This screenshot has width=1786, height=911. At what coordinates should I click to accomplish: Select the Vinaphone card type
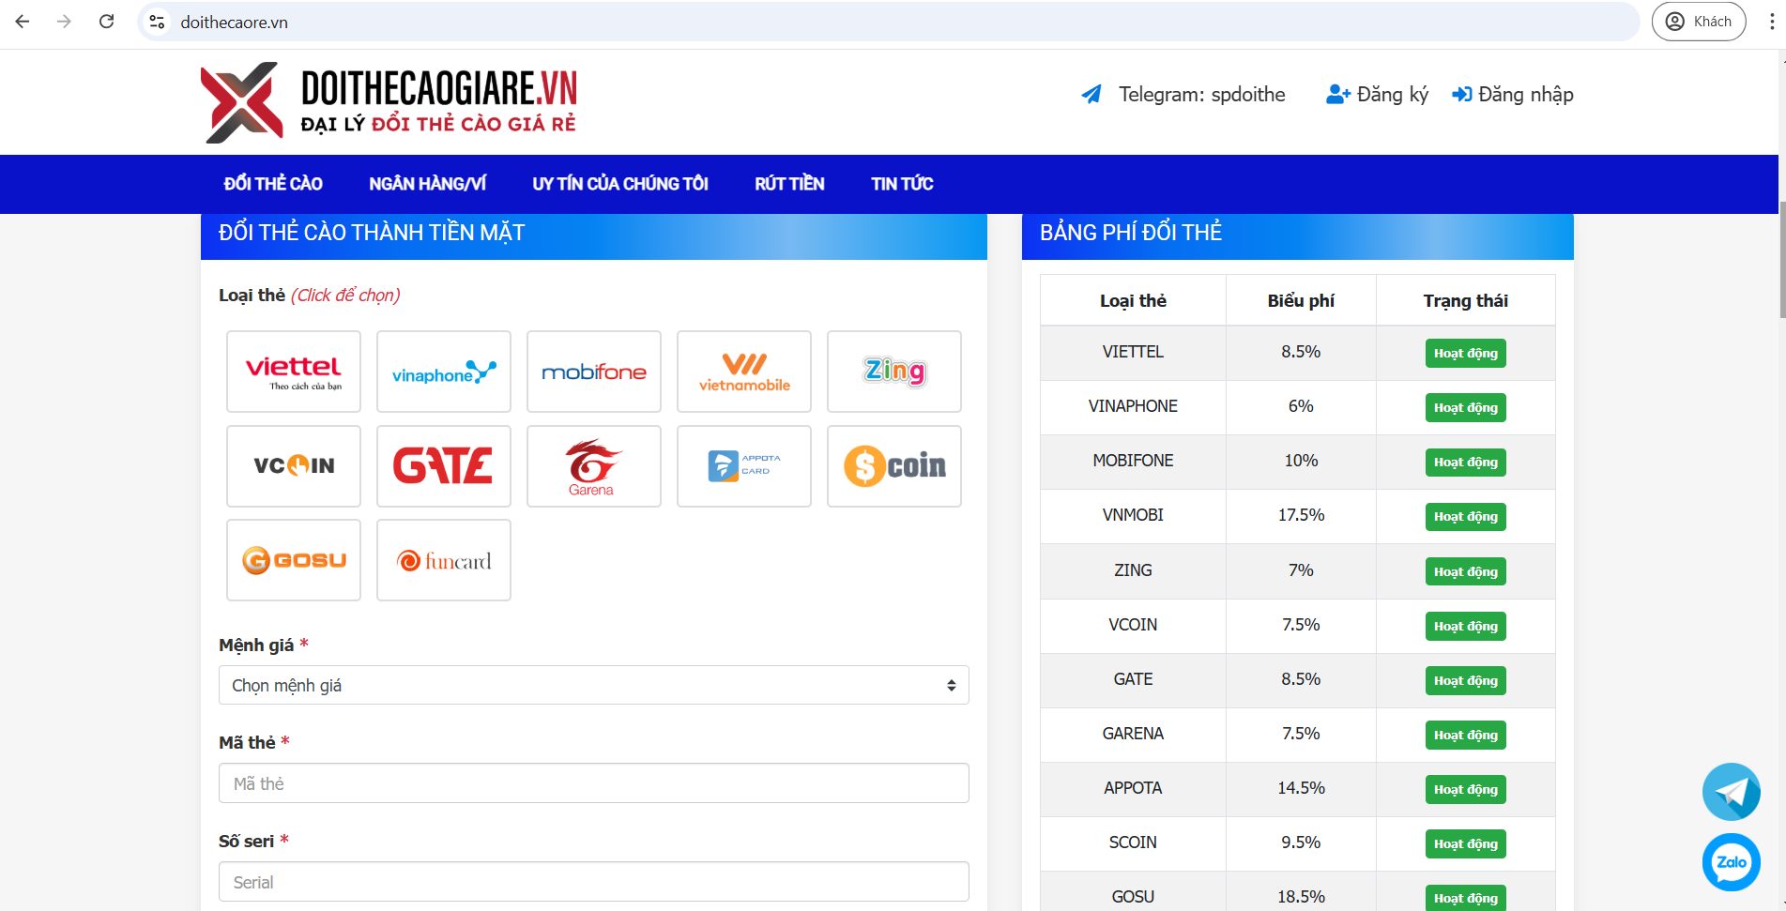[444, 372]
